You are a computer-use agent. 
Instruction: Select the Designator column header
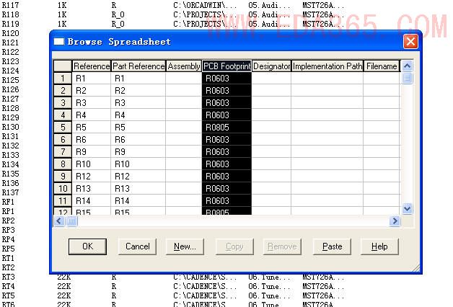coord(271,66)
